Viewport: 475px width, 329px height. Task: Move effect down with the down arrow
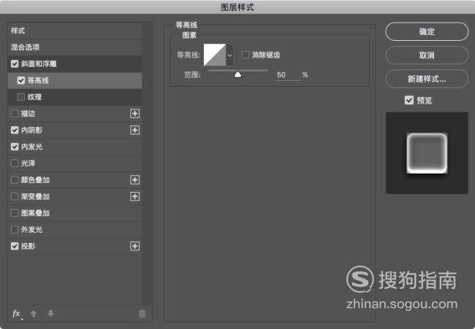(50, 314)
